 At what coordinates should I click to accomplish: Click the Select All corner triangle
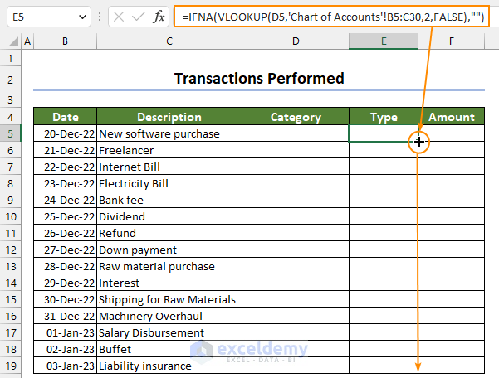(x=10, y=41)
